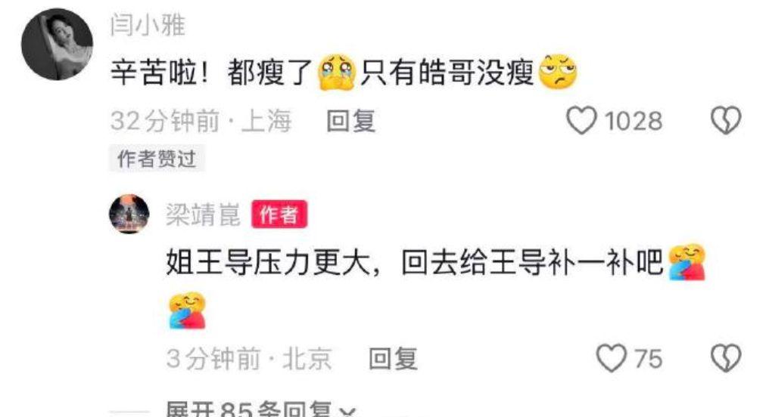
Task: Expand 展开85条回复 replies list
Action: point(260,409)
